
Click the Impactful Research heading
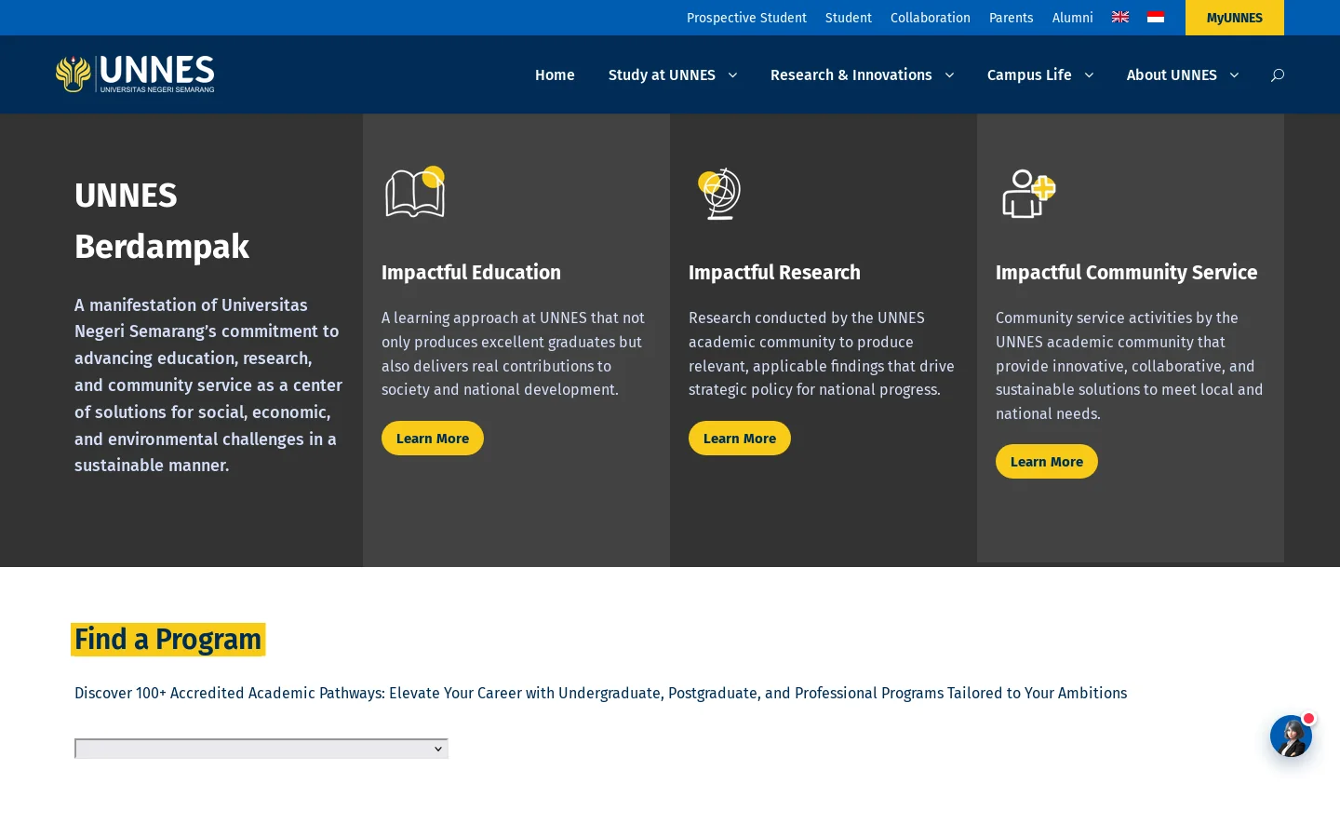tap(774, 273)
